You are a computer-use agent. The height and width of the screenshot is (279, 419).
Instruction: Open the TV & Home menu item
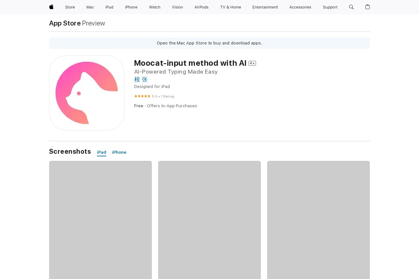click(x=230, y=7)
